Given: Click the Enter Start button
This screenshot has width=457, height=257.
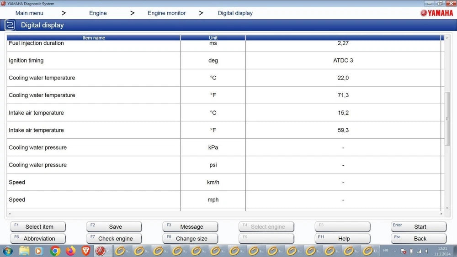Looking at the screenshot, I should pos(419,226).
